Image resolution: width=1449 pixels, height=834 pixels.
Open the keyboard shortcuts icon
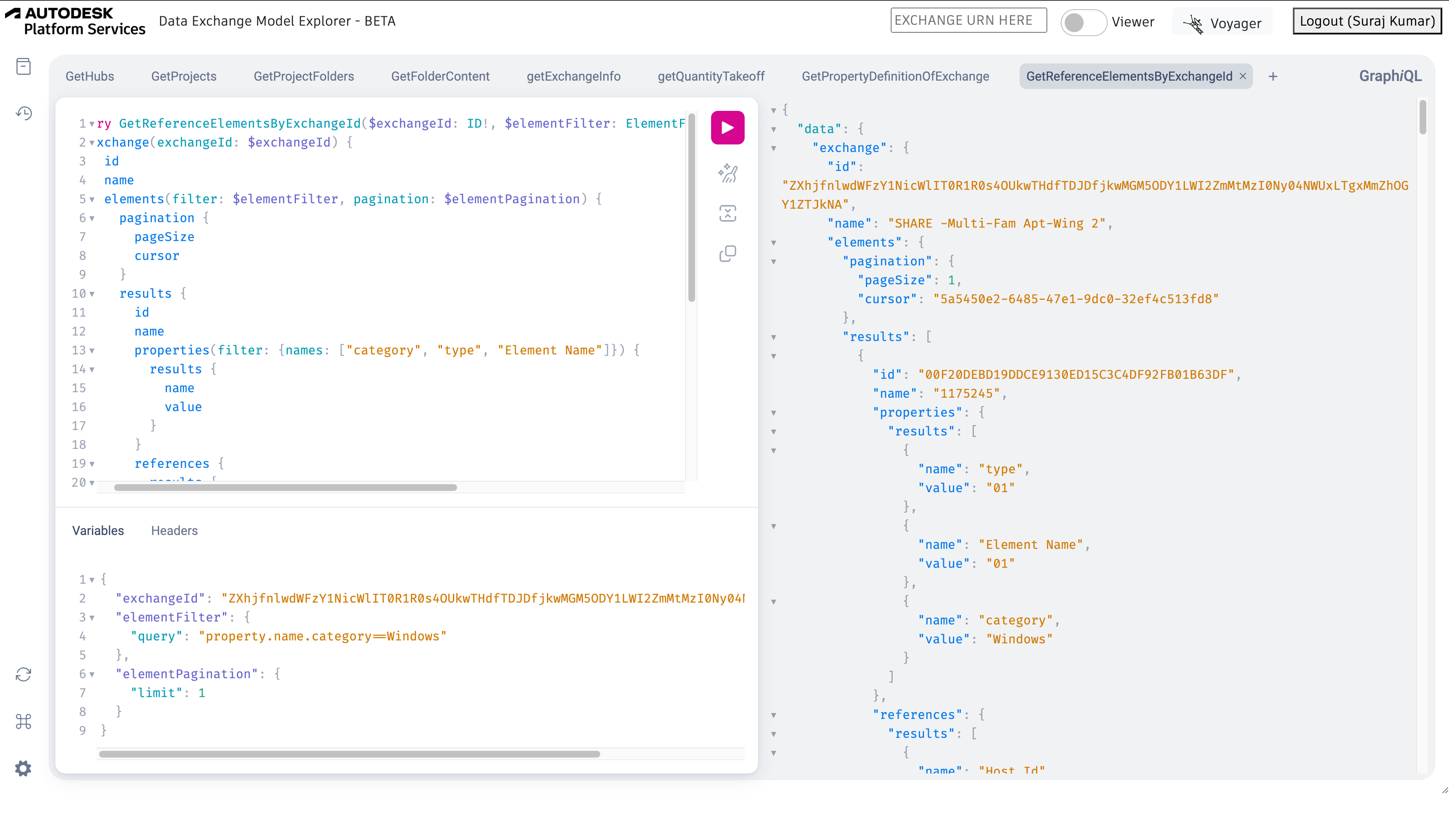24,721
